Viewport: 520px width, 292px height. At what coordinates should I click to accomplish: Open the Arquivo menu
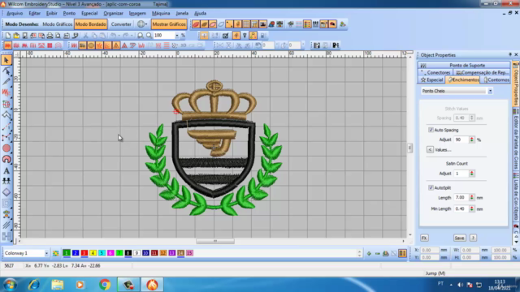(15, 13)
